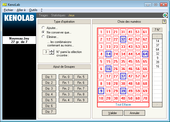Select the 'Ne conserver que' radio option
Image resolution: width=170 pixels, height=122 pixels.
[43, 32]
